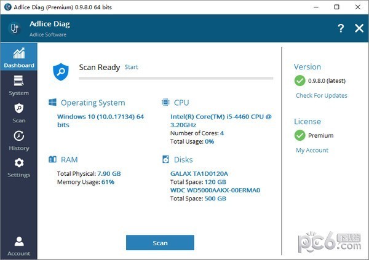Minimize the Adlice Diag window
This screenshot has height=260, width=369.
(x=316, y=7)
